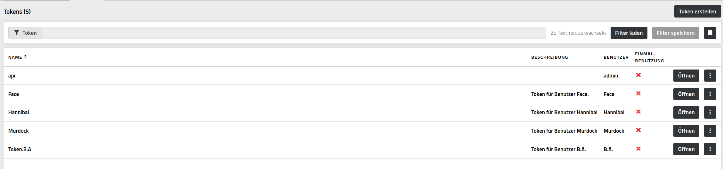Select the BENUTZER column header
This screenshot has height=169, width=723.
tap(616, 57)
